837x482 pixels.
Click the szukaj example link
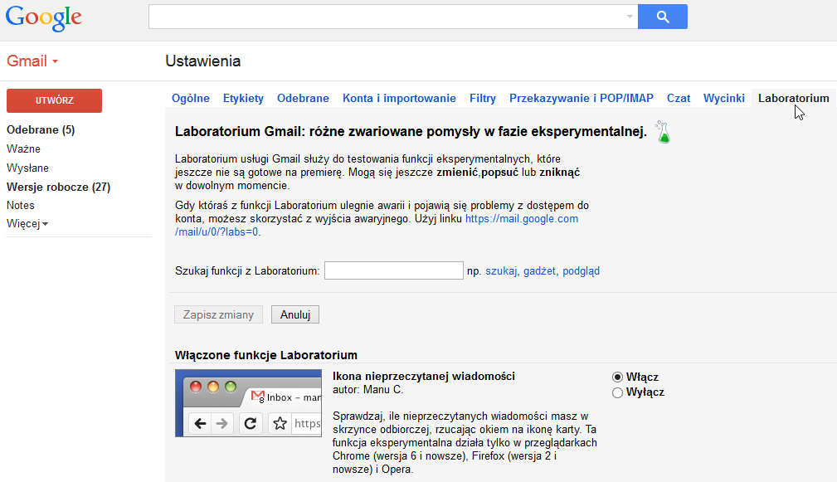pos(501,271)
